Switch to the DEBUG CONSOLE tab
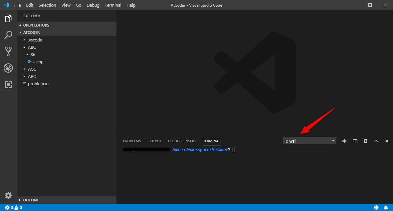Screen dimensions: 393x211 [182, 141]
